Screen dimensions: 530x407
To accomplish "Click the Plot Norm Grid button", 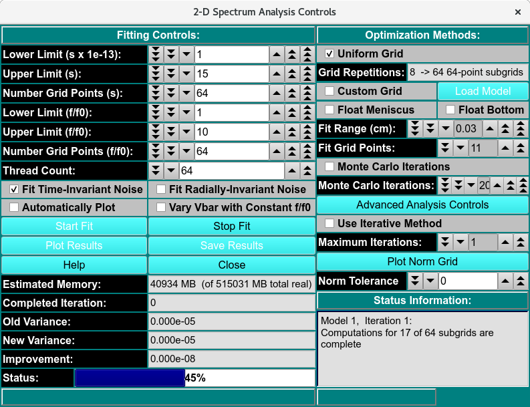I will (422, 261).
